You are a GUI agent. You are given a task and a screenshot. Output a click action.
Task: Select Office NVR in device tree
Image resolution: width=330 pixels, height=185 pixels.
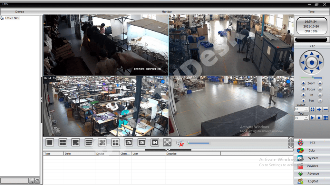click(x=12, y=18)
